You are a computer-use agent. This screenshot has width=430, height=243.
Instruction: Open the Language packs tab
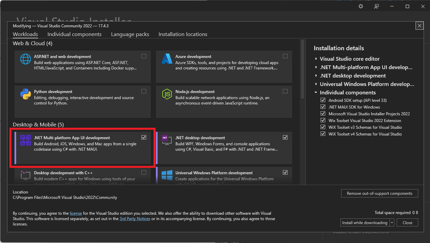(x=130, y=34)
